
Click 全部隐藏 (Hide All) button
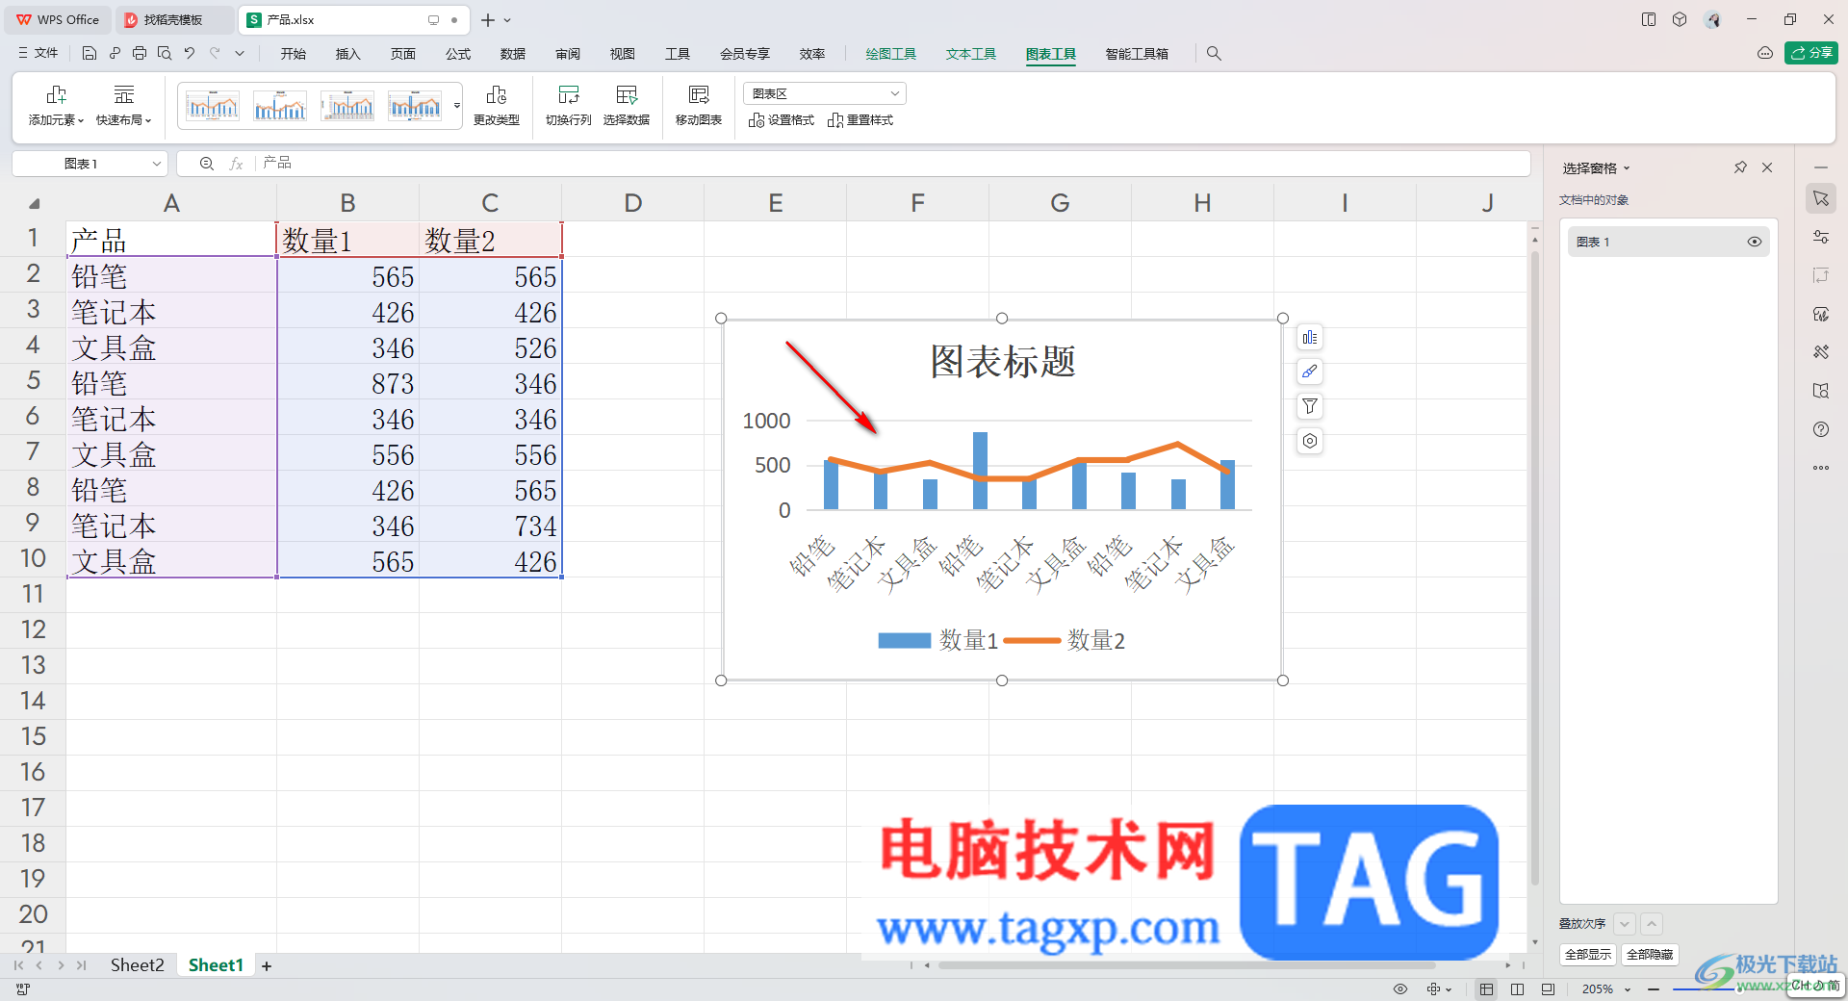click(x=1650, y=955)
